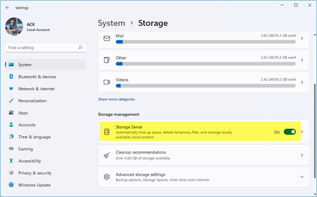317x197 pixels.
Task: Open Cleanup recommendations chevron
Action: tap(302, 155)
